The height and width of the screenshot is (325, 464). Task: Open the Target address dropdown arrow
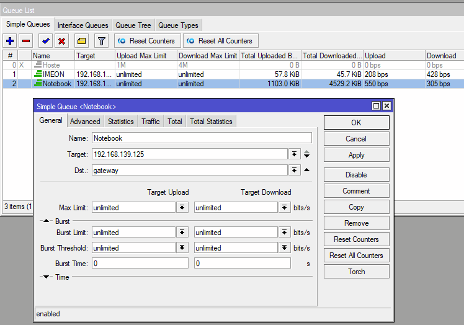pyautogui.click(x=294, y=154)
